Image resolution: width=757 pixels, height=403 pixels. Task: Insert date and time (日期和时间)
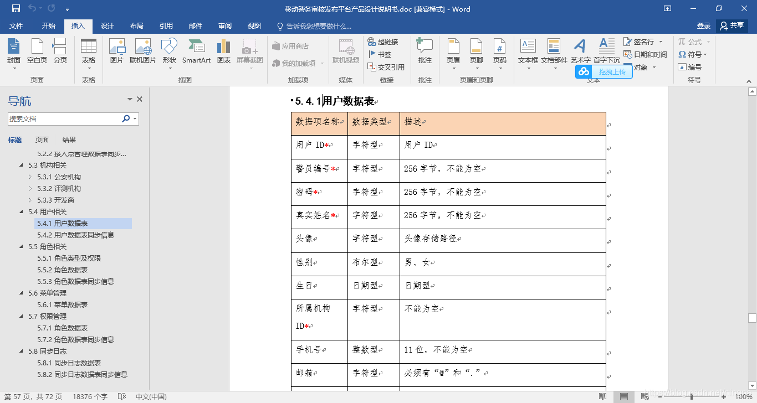(646, 54)
